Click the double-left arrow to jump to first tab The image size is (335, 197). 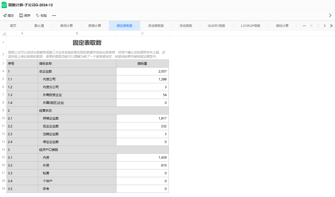pos(311,26)
